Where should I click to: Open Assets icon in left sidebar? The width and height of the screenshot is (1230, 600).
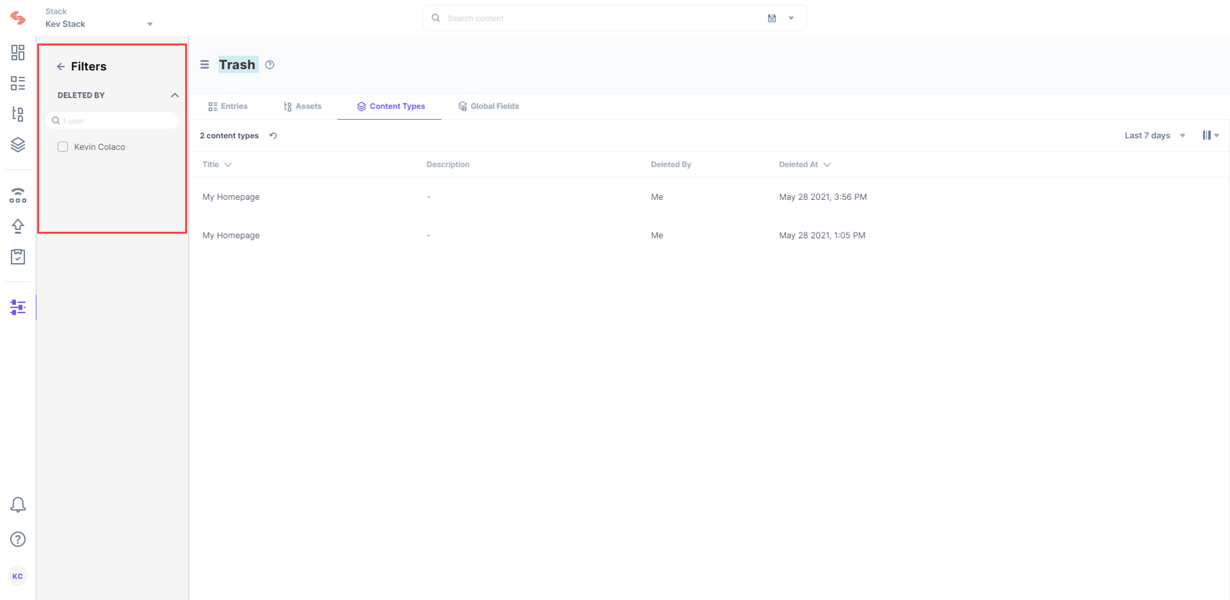coord(18,114)
